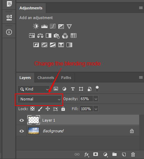This screenshot has height=159, width=144.
Task: Filter layers by type layers
Action: click(73, 89)
